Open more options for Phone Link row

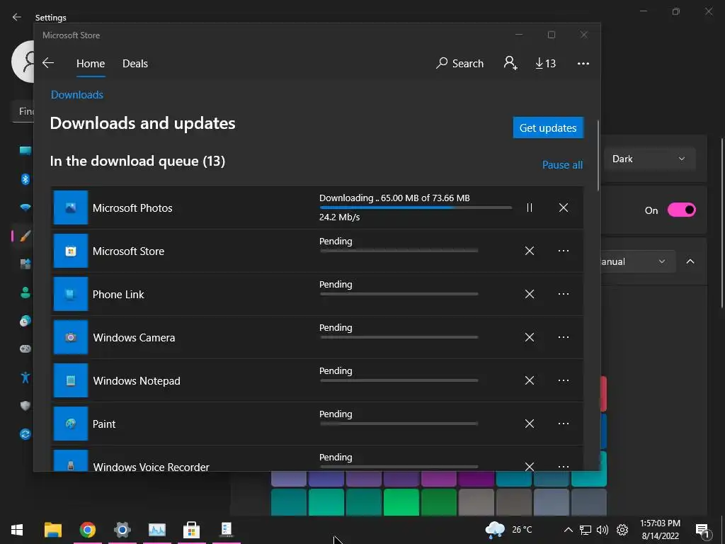563,294
